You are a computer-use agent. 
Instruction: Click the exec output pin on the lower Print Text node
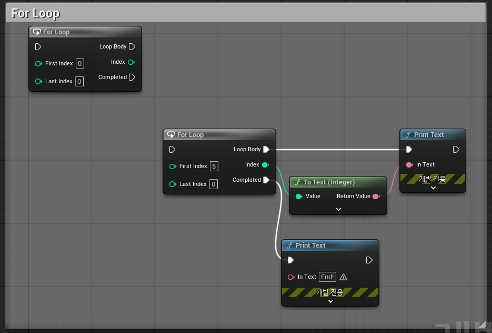coord(369,260)
